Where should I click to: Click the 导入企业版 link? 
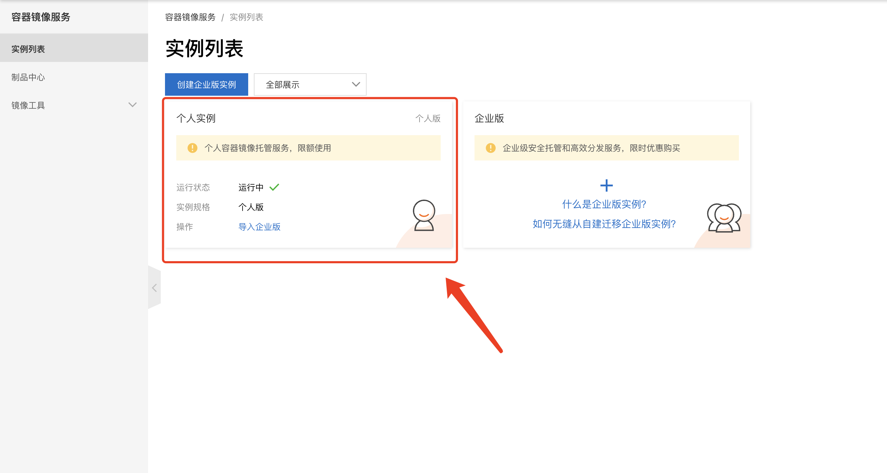click(259, 227)
